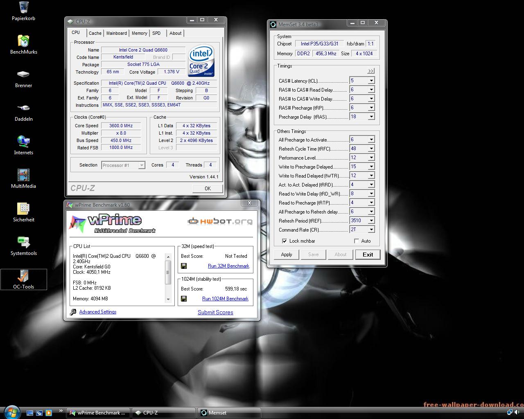Click the >> expand button in MemSet Timings
Viewport: 524px width, 419px height.
point(370,71)
